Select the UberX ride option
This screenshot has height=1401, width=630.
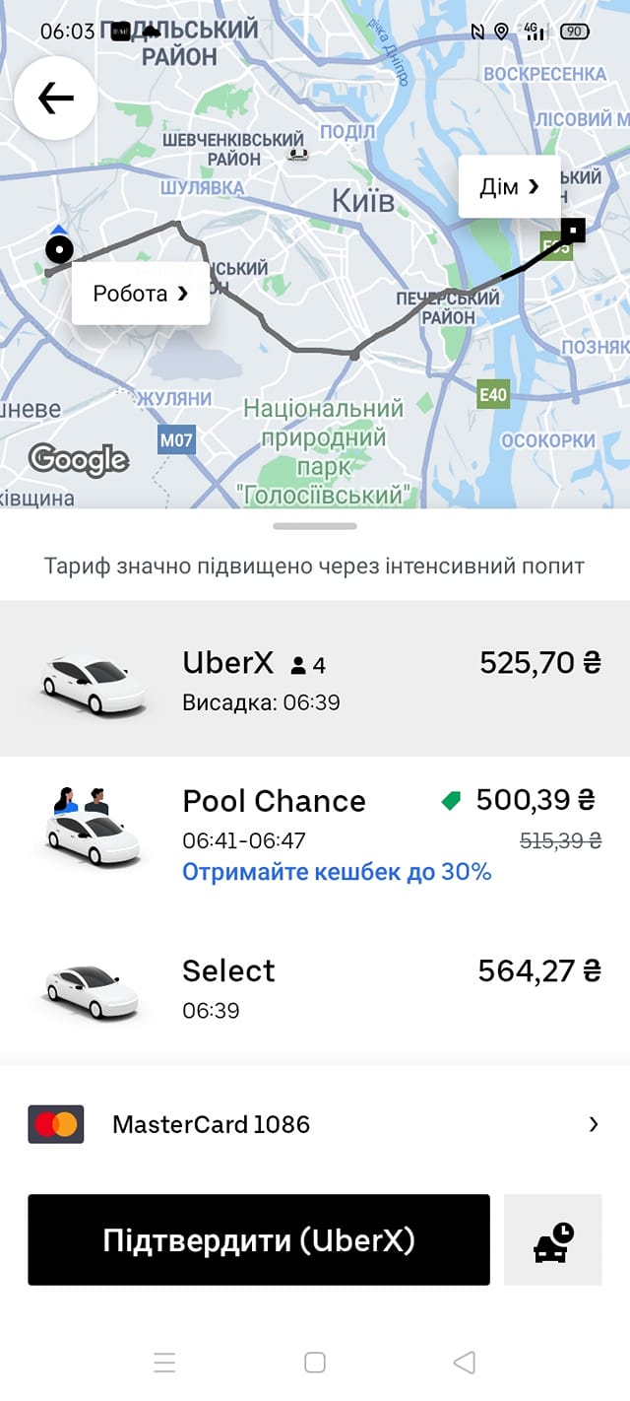point(315,679)
